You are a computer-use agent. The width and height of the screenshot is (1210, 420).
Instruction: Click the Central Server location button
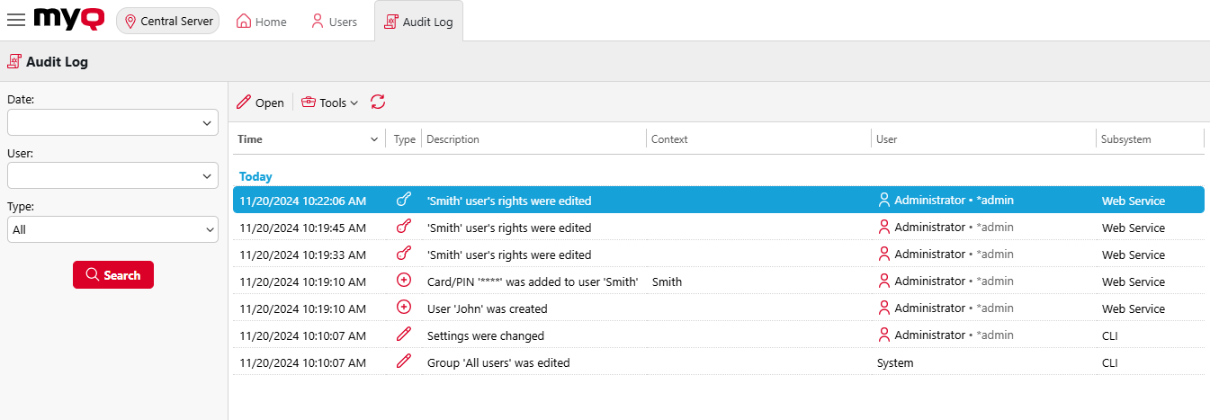168,21
